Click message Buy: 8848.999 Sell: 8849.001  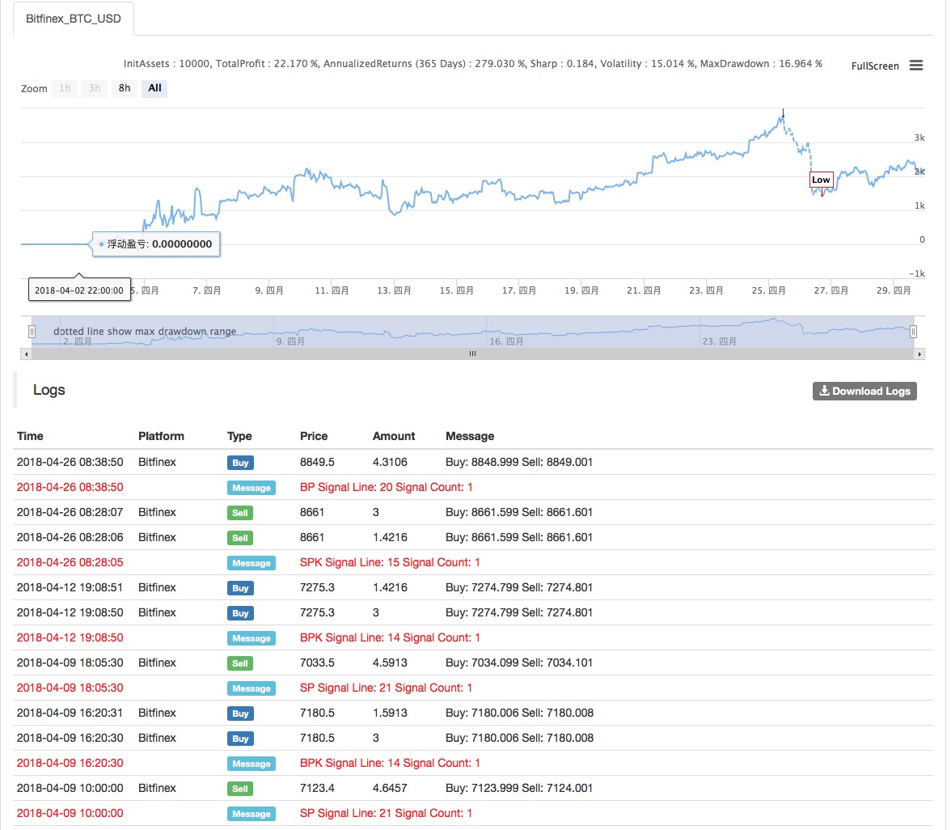pos(519,463)
